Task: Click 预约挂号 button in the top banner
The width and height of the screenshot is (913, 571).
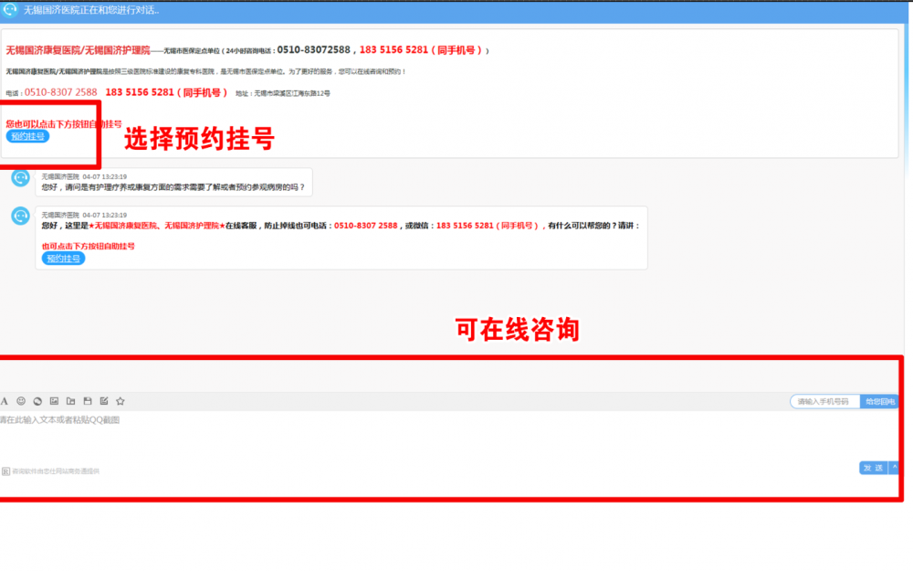Action: (x=27, y=136)
